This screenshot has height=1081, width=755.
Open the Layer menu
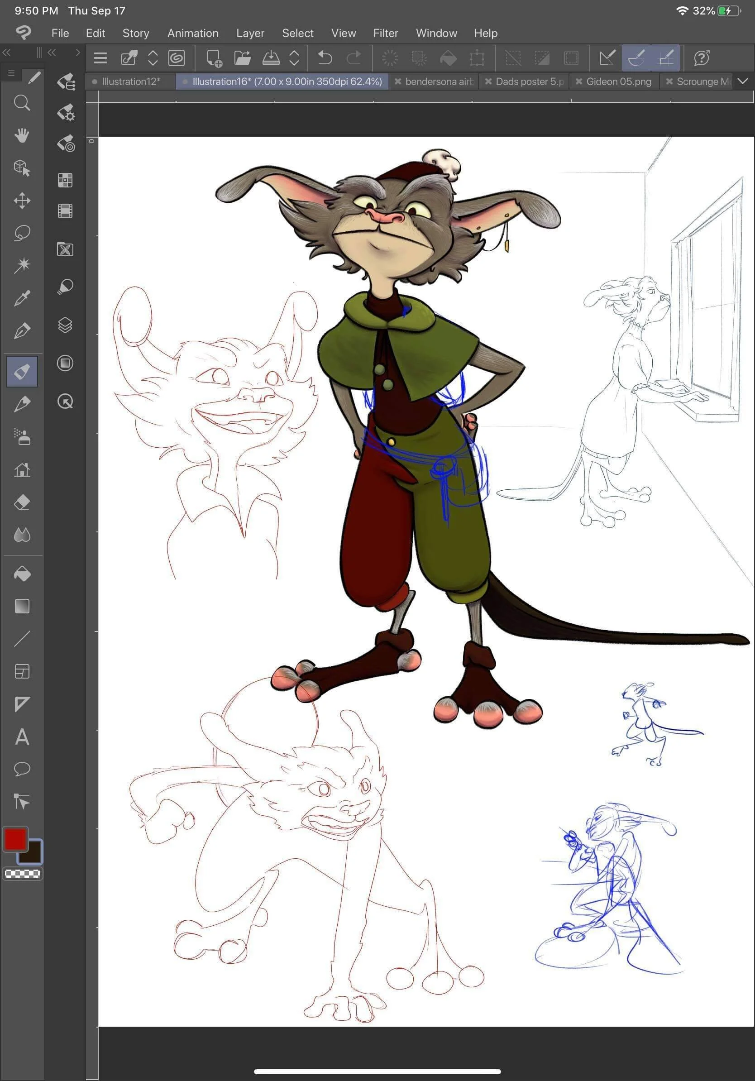(x=250, y=33)
